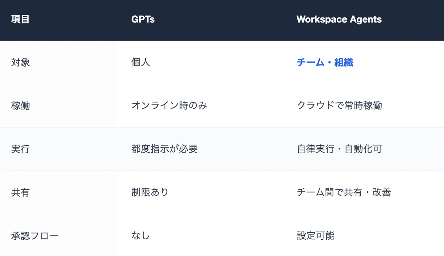Click the 自律実行・自動化可 cell

[339, 149]
